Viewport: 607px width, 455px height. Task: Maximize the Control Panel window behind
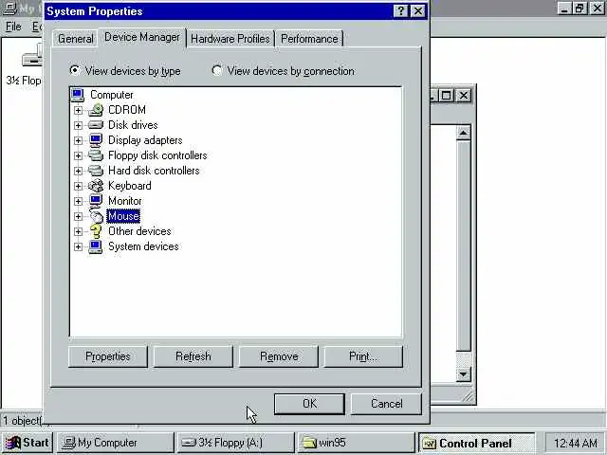[x=447, y=95]
